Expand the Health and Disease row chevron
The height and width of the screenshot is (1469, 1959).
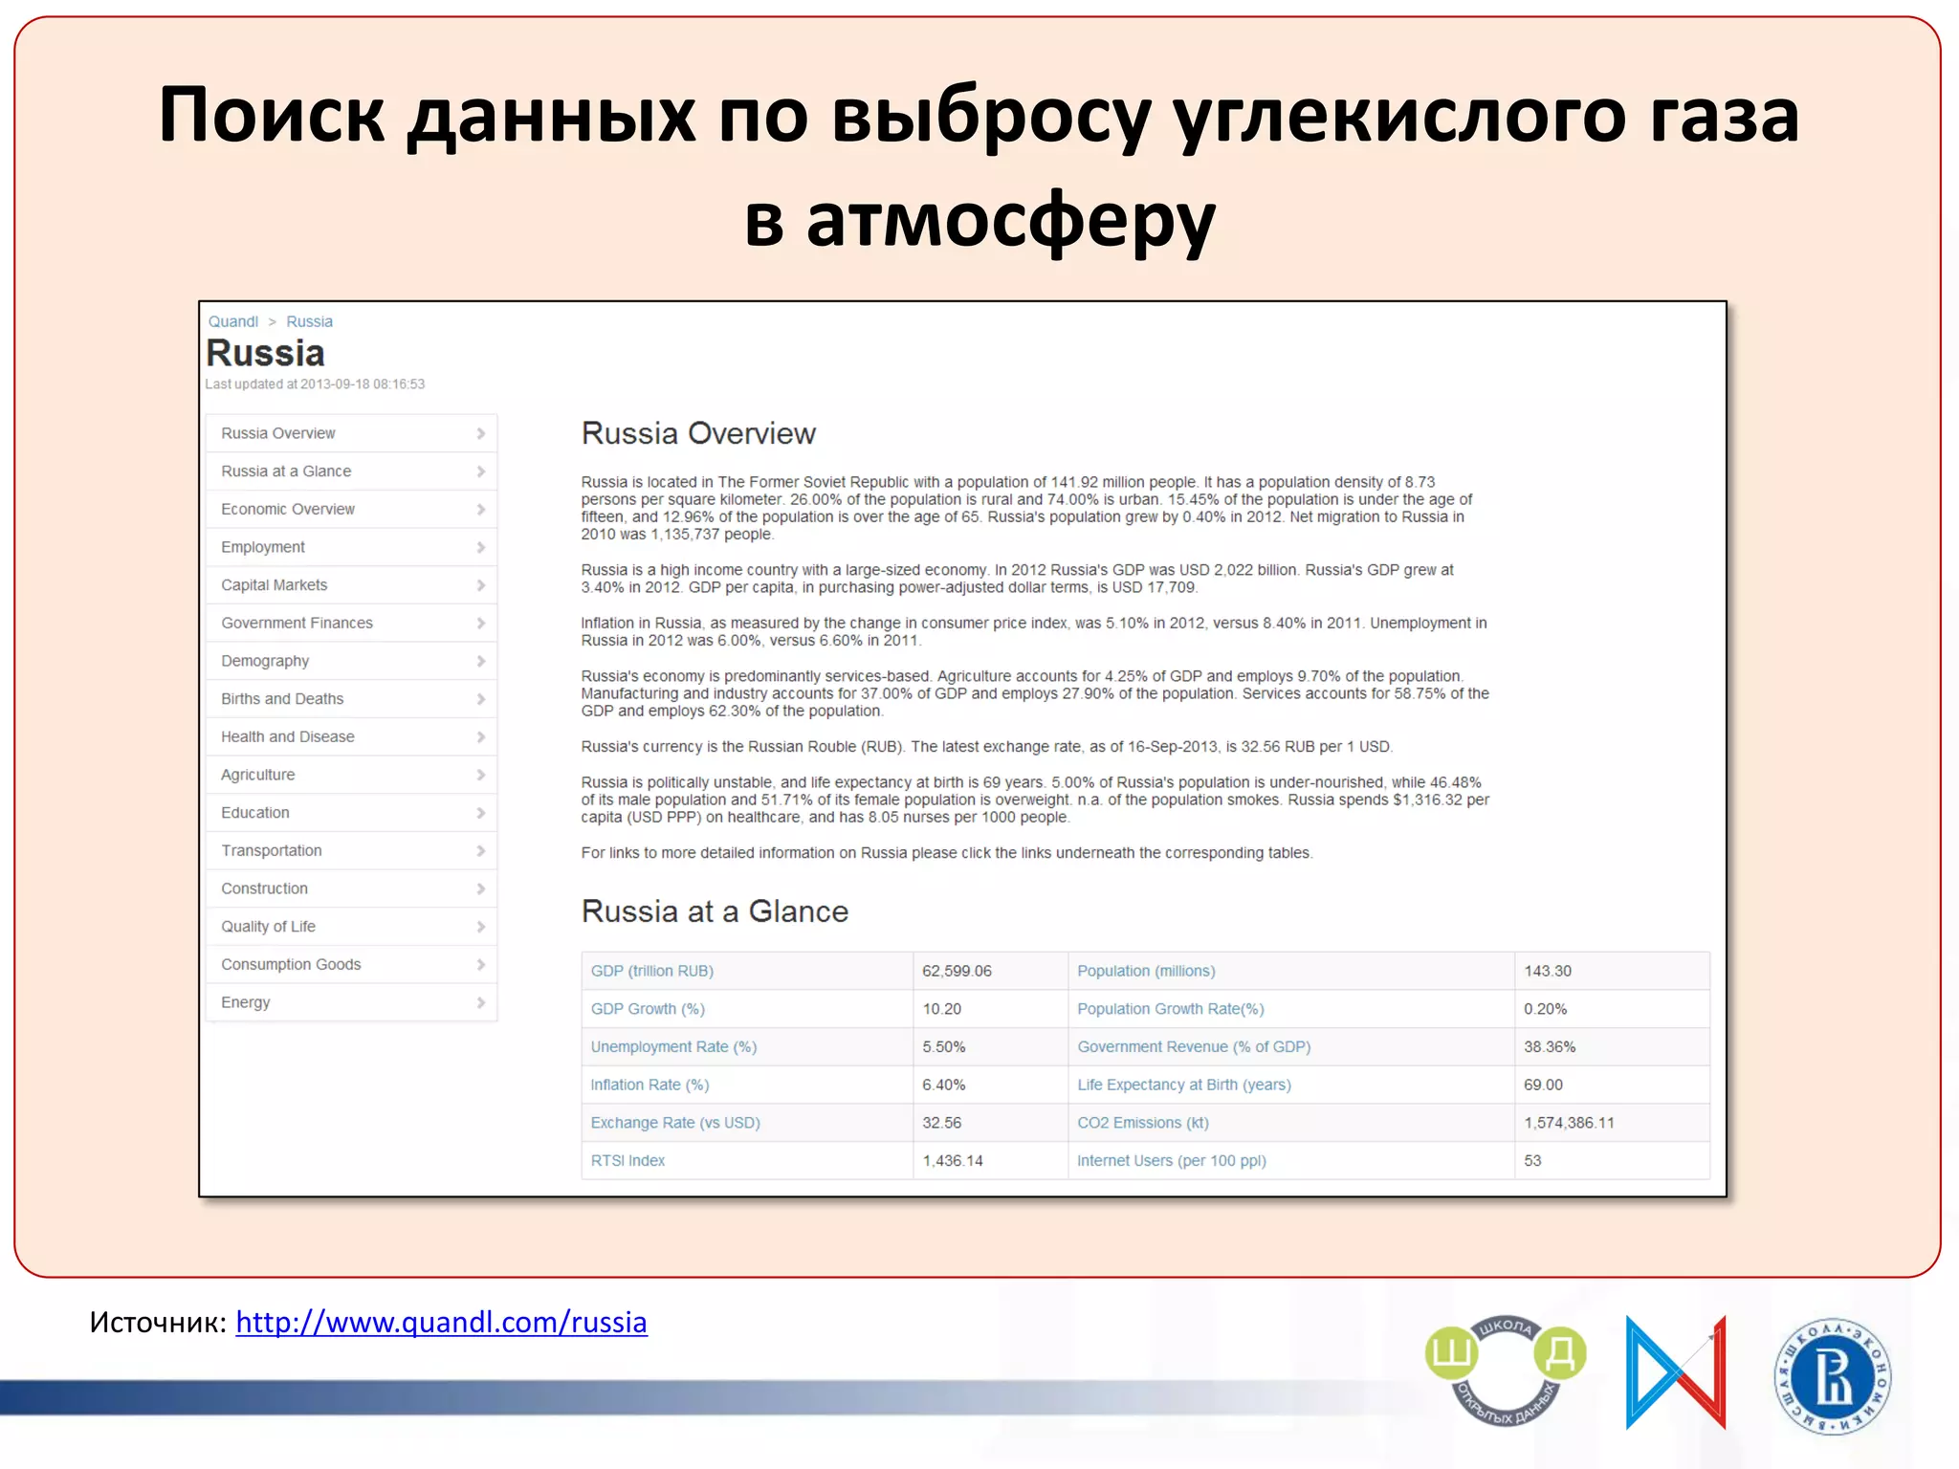[x=481, y=736]
